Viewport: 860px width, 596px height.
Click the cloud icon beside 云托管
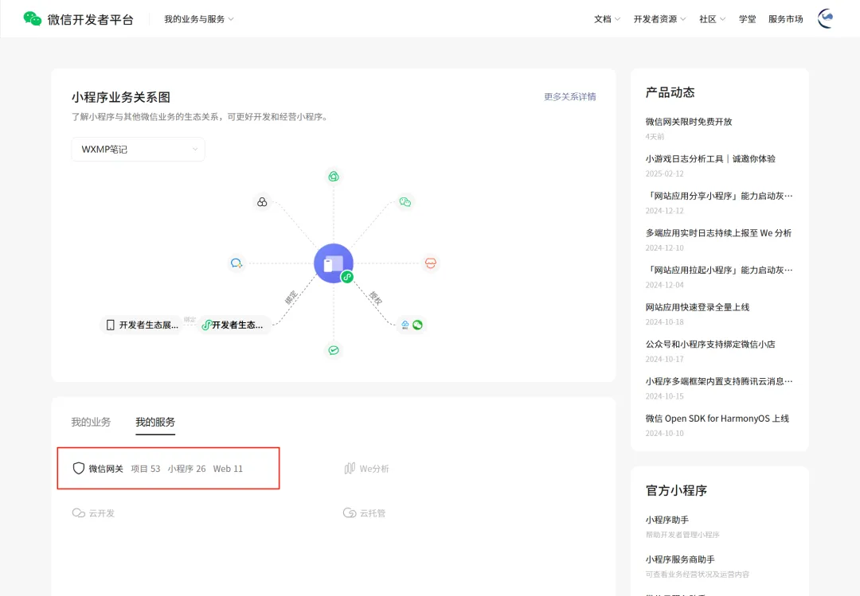pyautogui.click(x=350, y=512)
